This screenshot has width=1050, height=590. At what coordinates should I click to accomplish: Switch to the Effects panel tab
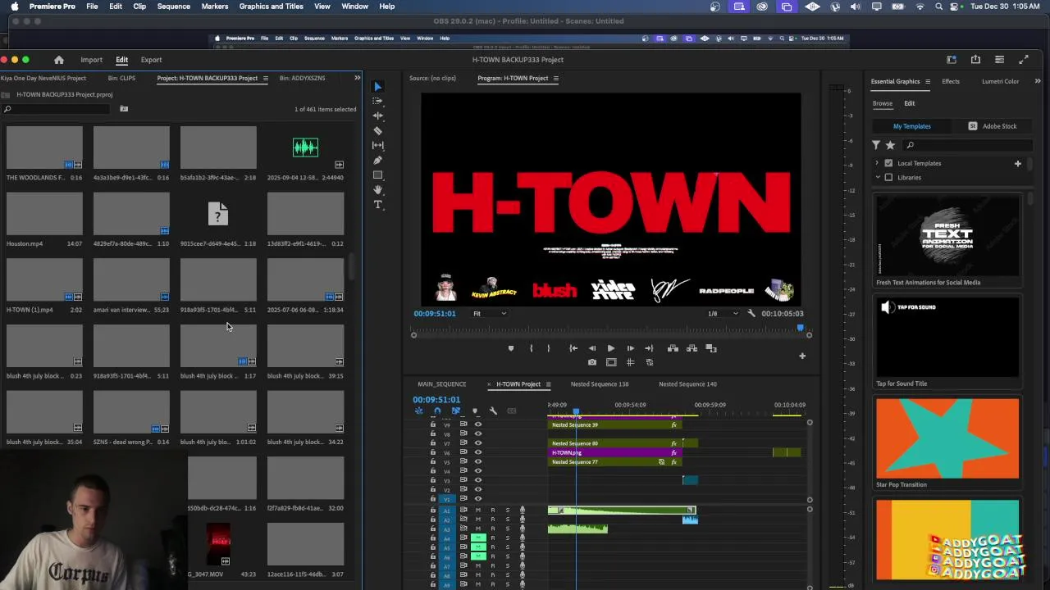[x=951, y=81]
